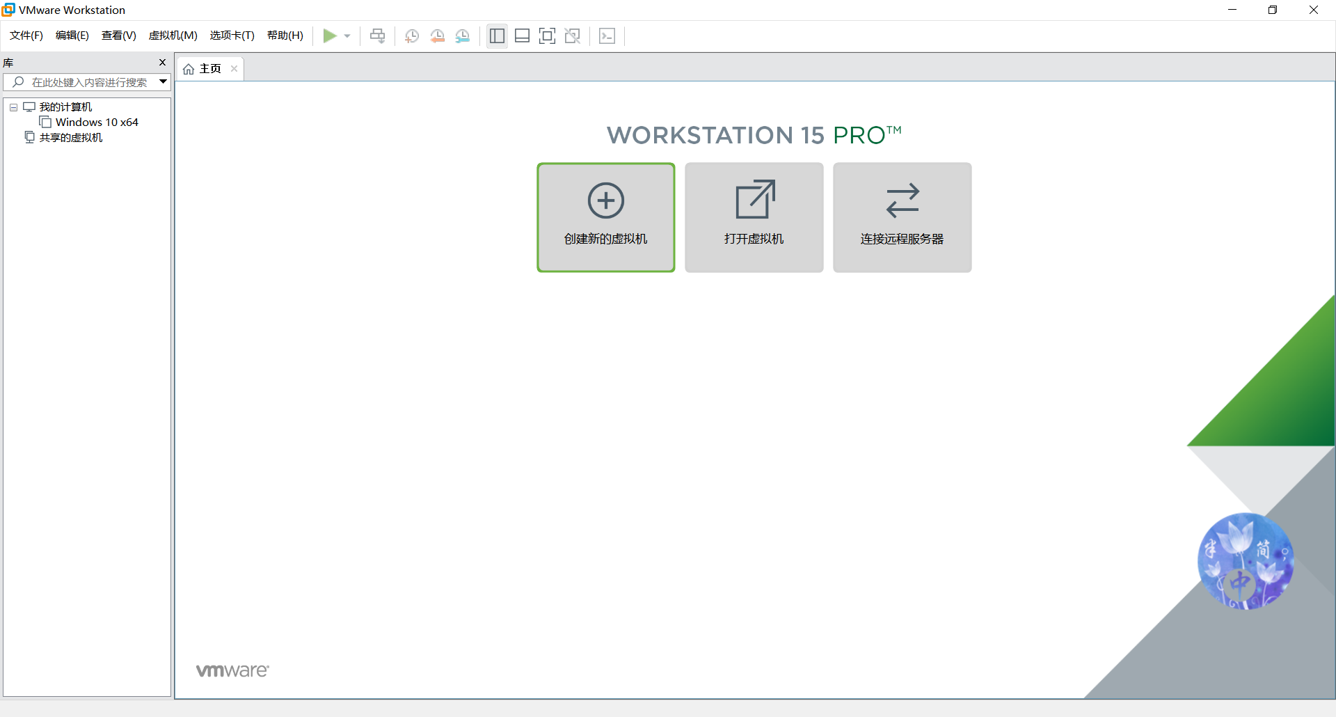
Task: Collapse the 我的计算机 tree node
Action: pos(13,107)
